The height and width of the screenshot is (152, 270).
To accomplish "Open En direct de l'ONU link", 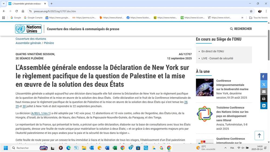I will [x=213, y=51].
